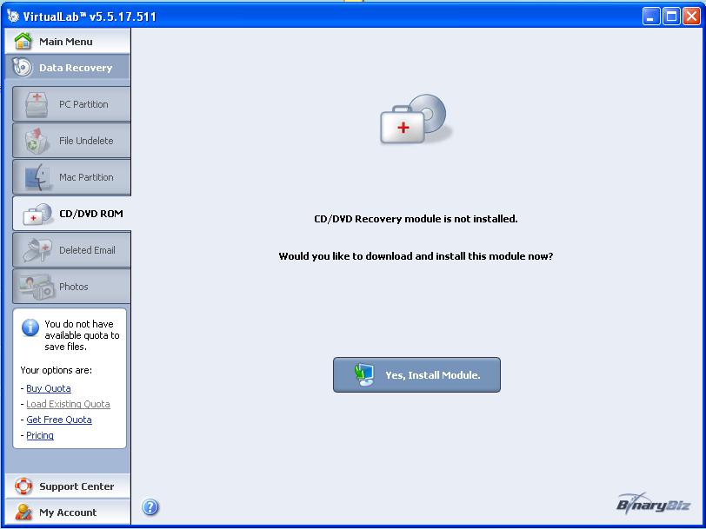Choose PC Partition recovery
706x529 pixels.
coord(71,104)
